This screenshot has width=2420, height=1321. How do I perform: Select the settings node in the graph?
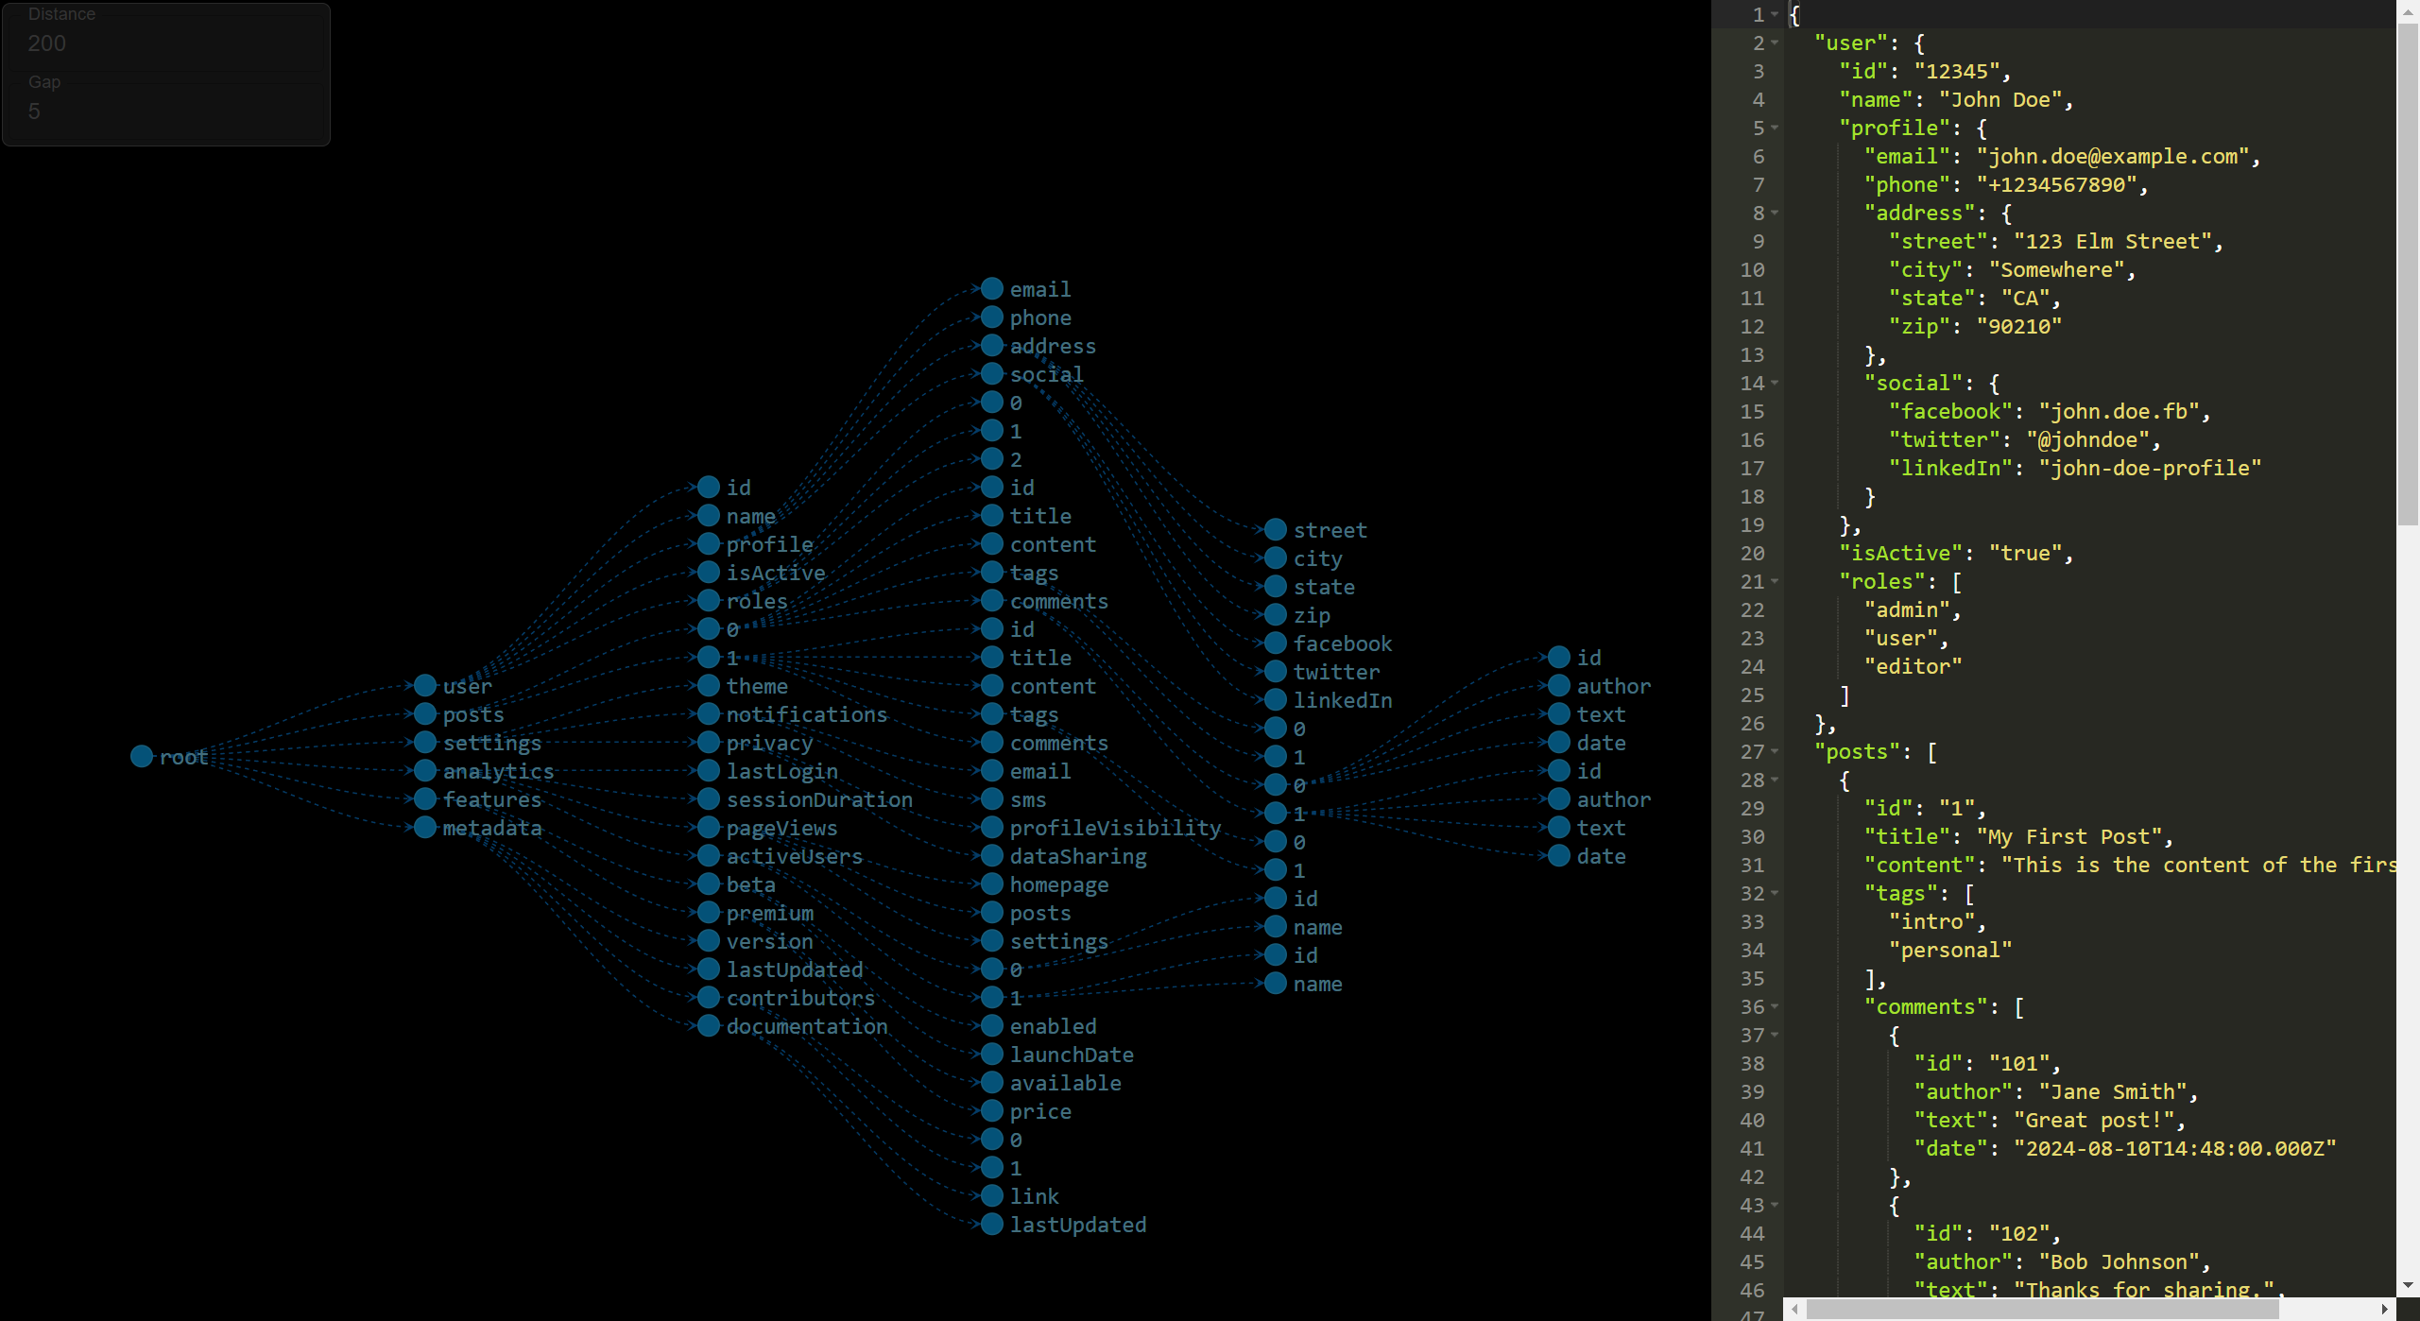(425, 743)
